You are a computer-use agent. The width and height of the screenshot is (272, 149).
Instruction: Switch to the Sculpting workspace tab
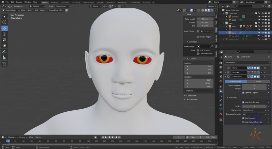(x=65, y=2)
